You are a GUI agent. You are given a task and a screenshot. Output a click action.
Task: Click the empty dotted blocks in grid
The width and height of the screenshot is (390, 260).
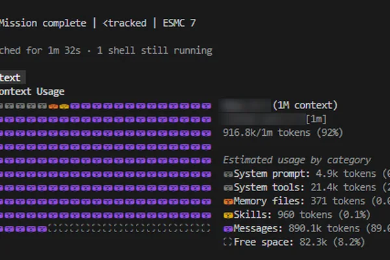coord(129,228)
